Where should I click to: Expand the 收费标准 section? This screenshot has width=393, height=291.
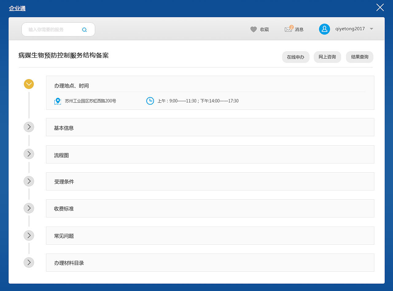[29, 208]
